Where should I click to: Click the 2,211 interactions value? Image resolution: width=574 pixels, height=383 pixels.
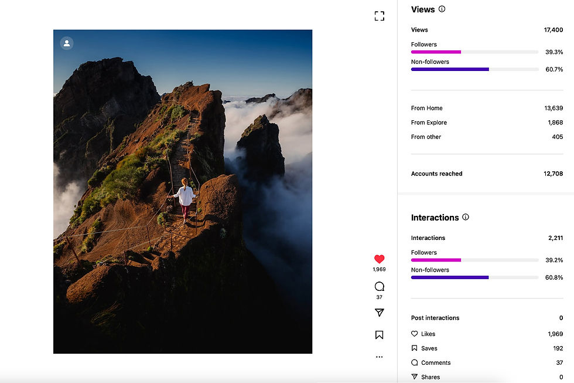click(x=555, y=238)
